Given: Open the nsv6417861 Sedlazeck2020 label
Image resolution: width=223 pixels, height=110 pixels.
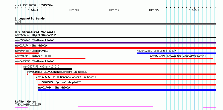Looking at the screenshot, I should point(156,51).
